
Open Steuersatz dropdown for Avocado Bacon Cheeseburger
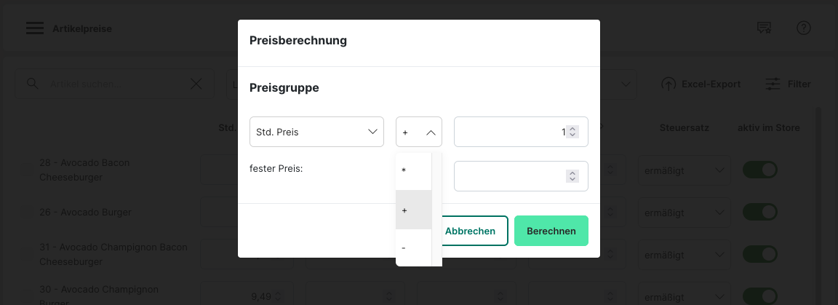(x=684, y=170)
